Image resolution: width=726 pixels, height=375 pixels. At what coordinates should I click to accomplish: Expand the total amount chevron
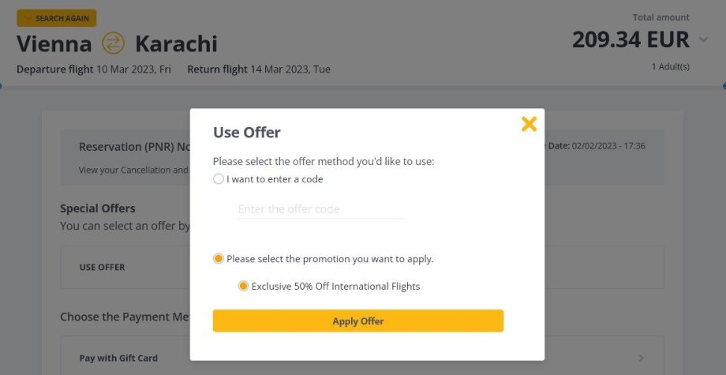[704, 39]
